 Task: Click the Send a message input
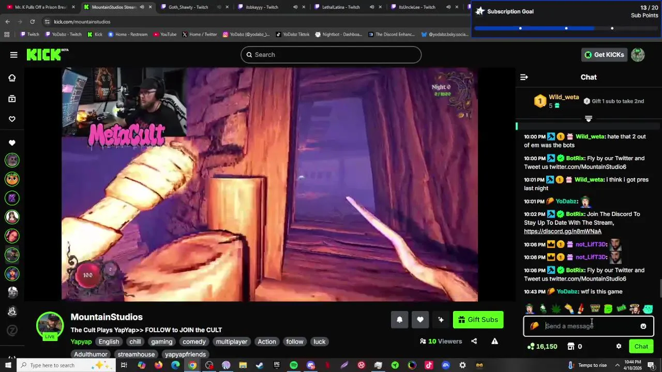pos(590,326)
